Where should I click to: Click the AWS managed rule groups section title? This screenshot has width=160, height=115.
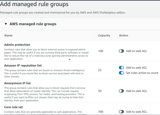coord(33,24)
